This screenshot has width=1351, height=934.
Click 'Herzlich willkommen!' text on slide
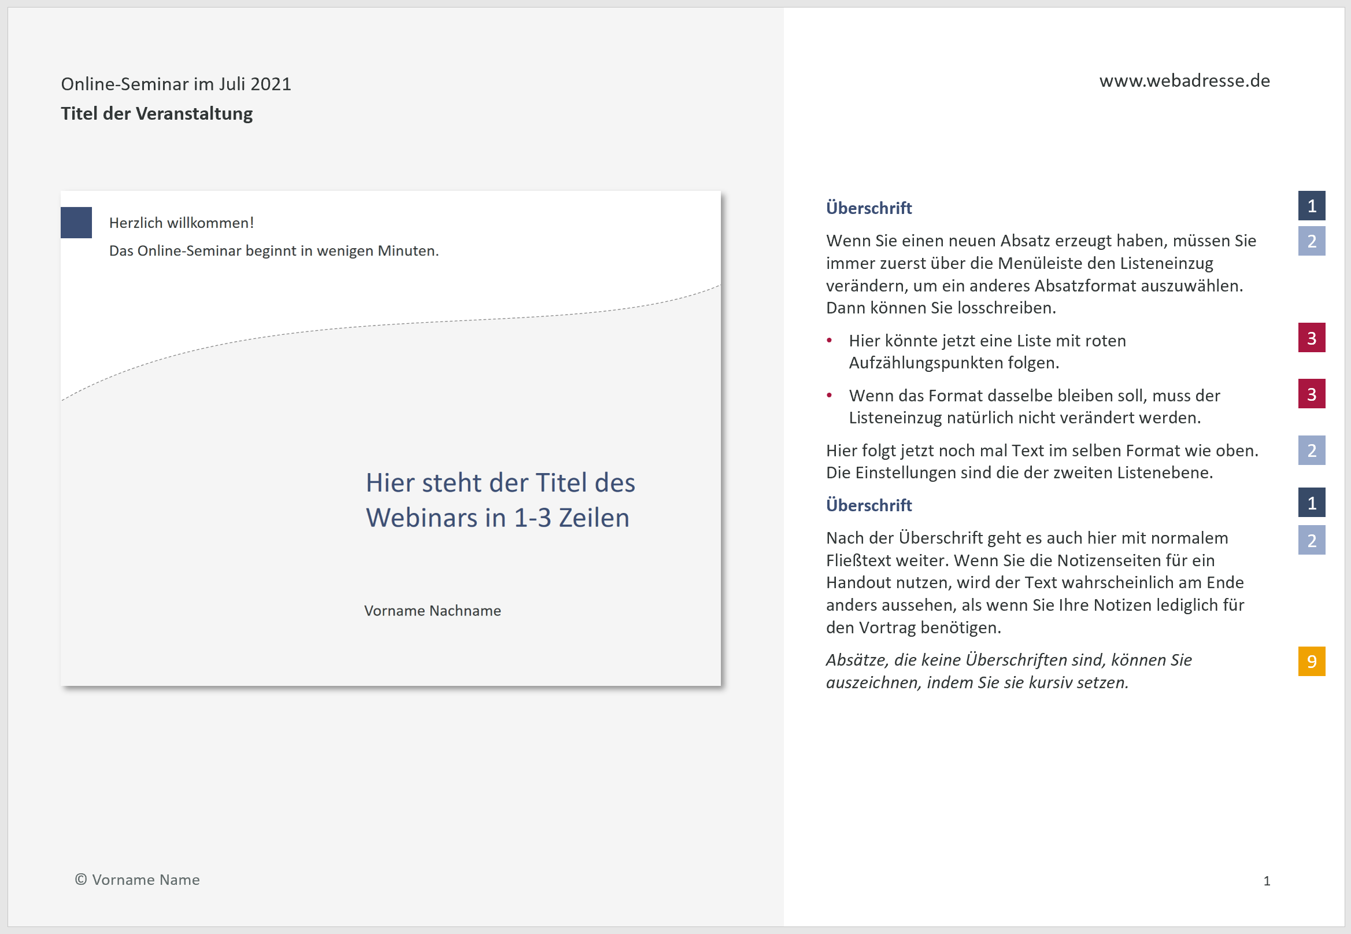pyautogui.click(x=182, y=223)
